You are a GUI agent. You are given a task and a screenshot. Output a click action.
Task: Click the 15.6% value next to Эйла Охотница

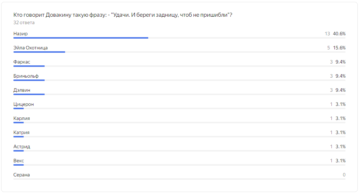coord(339,48)
